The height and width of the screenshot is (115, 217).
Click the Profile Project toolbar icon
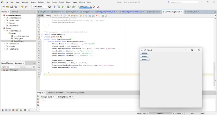(73, 7)
